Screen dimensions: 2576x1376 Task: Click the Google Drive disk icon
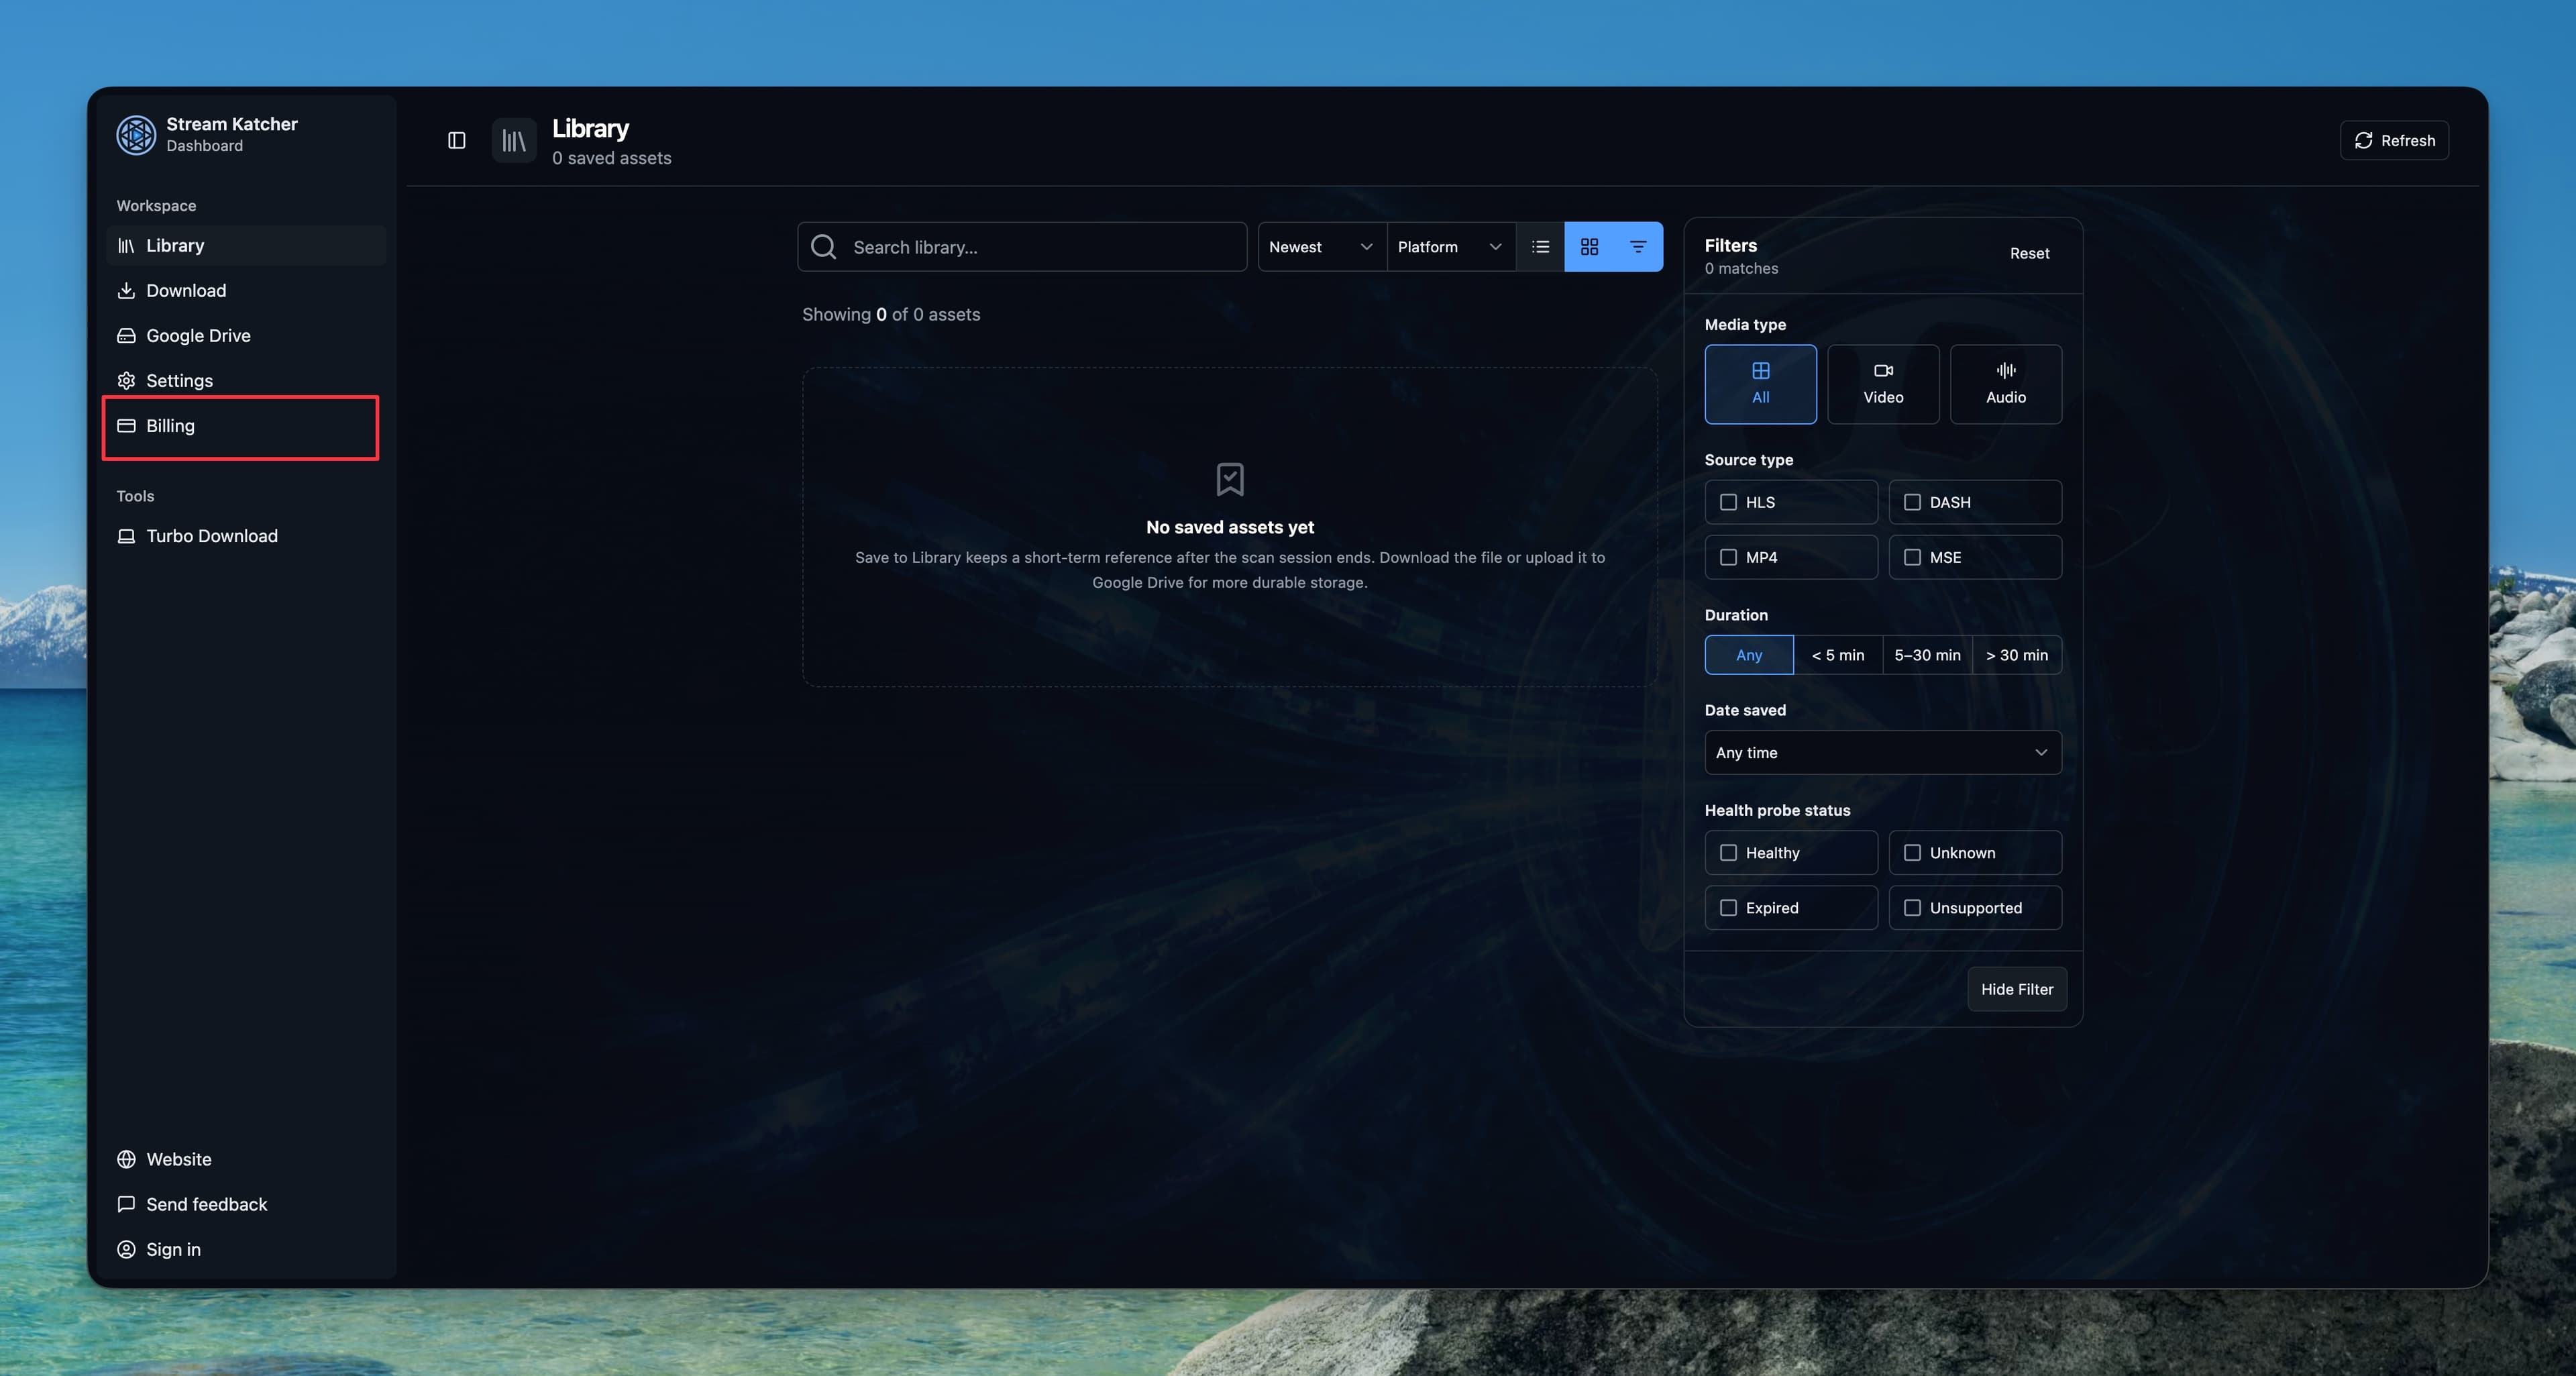[x=126, y=335]
